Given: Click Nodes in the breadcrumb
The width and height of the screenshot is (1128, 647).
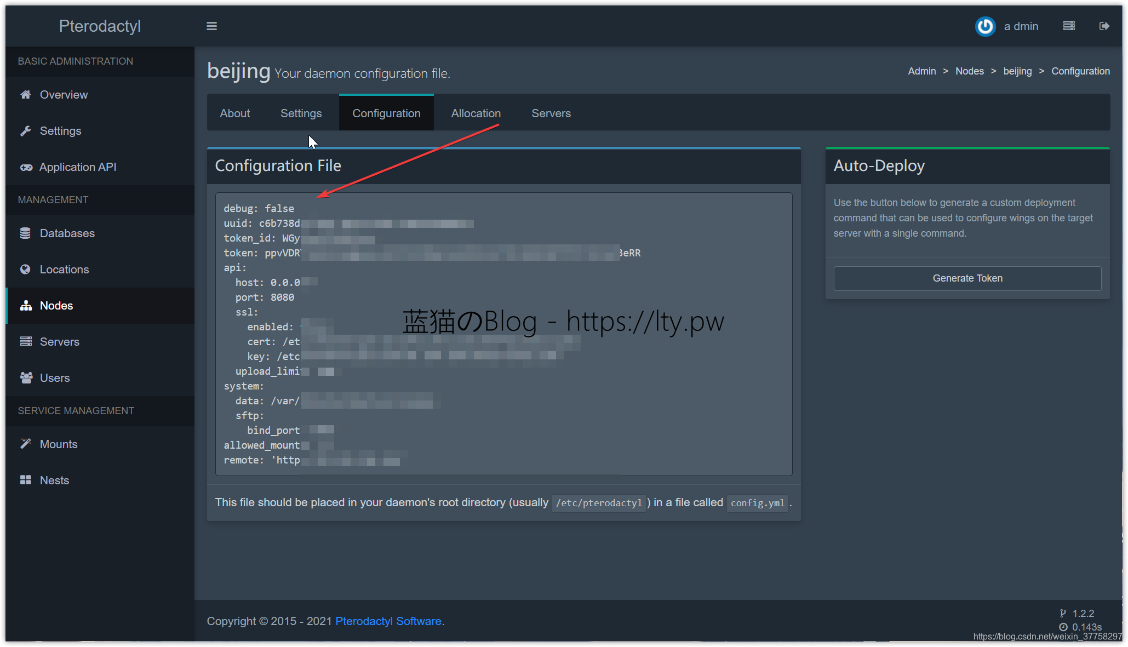Looking at the screenshot, I should pyautogui.click(x=969, y=71).
